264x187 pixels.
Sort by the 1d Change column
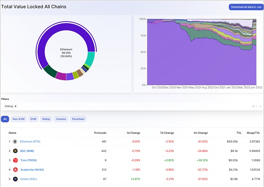pos(133,133)
